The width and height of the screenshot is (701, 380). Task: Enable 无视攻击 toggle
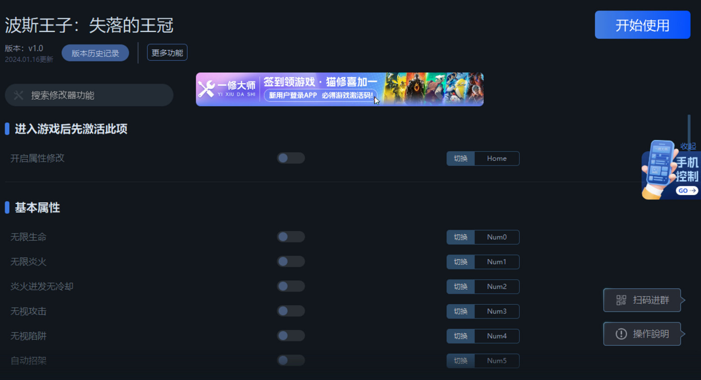click(291, 311)
